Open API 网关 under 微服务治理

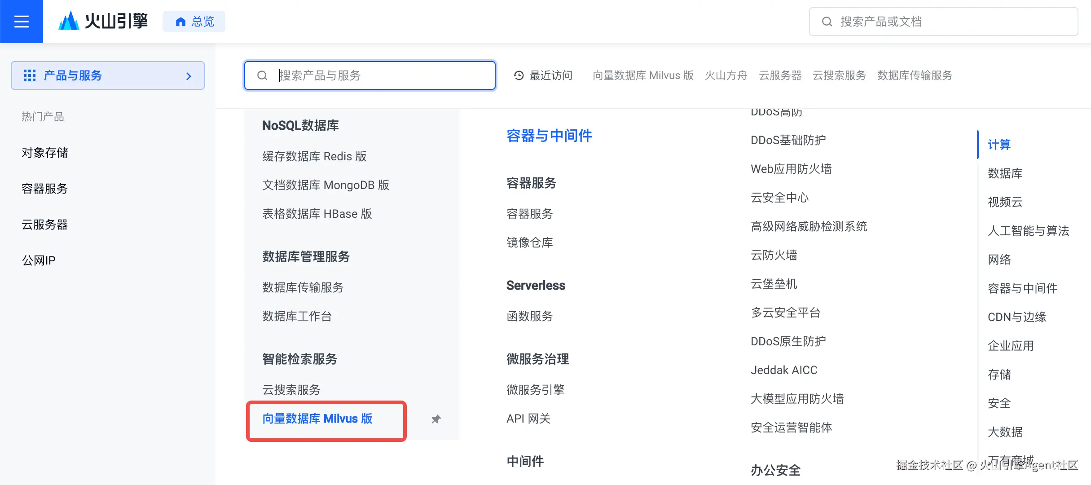[x=528, y=418]
